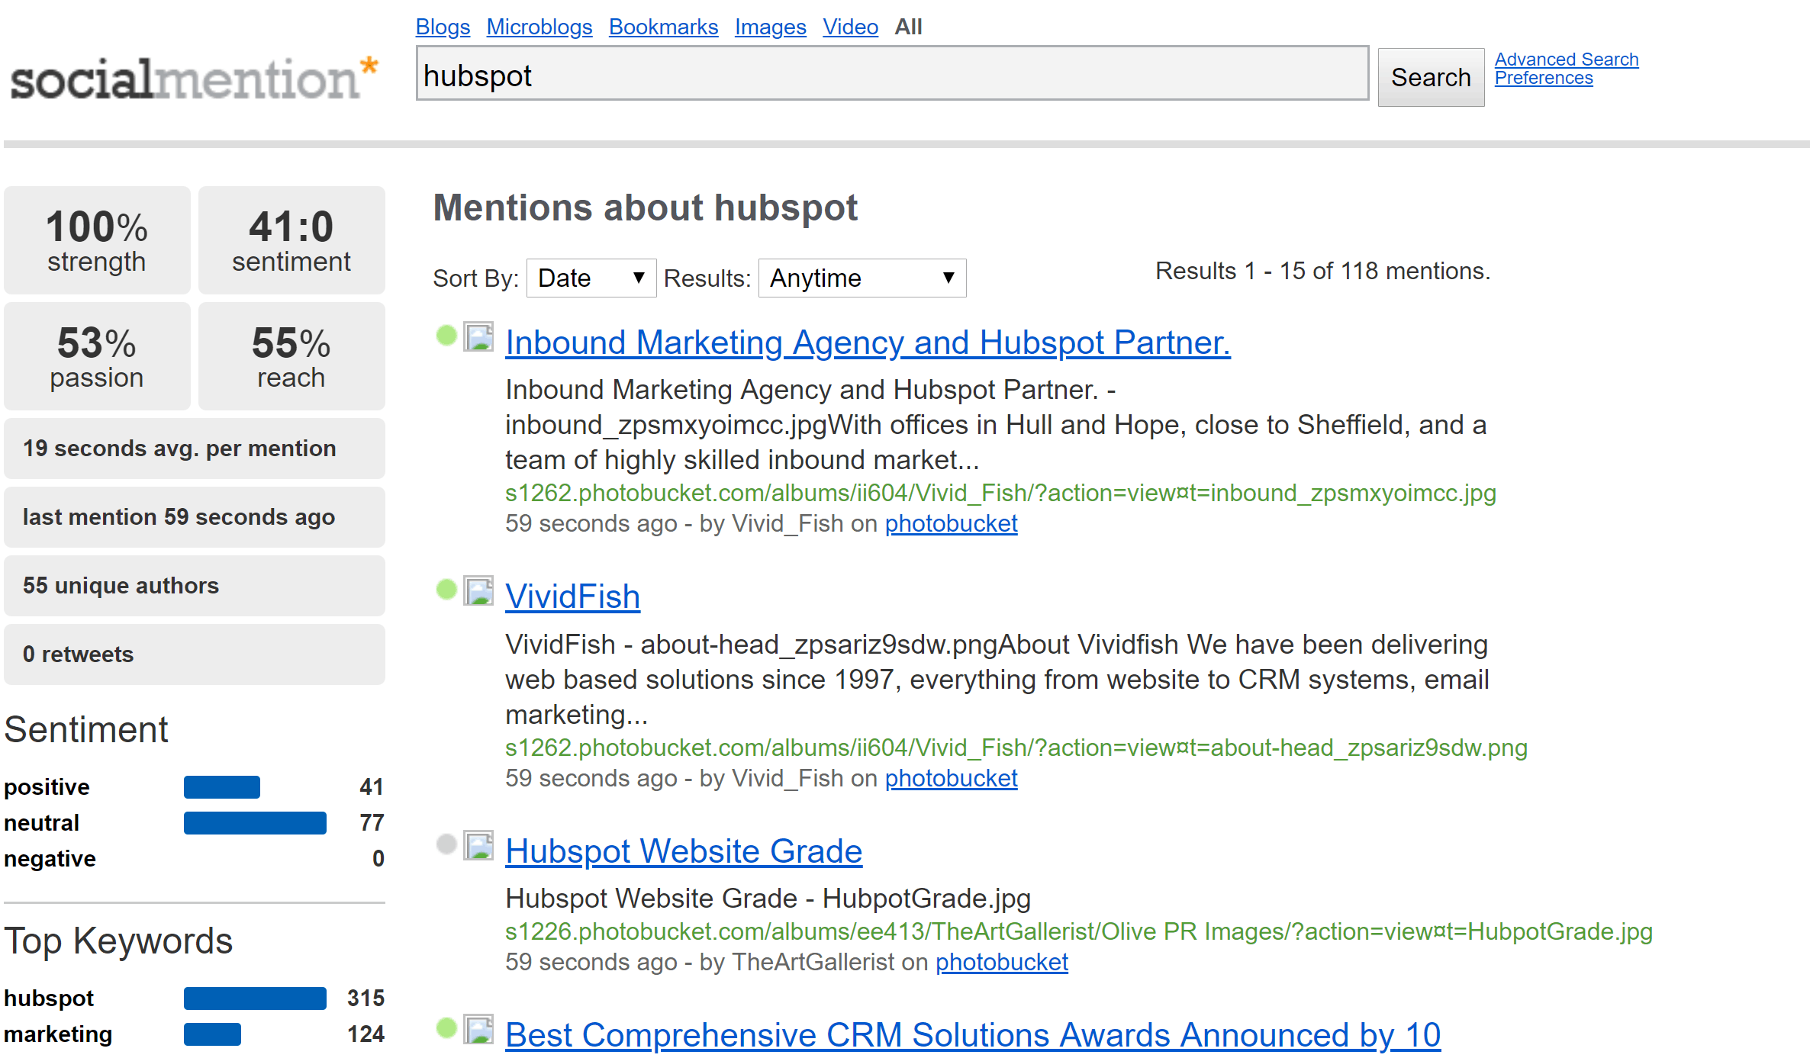Viewport: 1810px width, 1058px height.
Task: Click the Video tab filter
Action: click(x=846, y=24)
